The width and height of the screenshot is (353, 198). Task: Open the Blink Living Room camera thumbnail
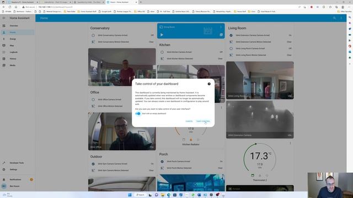260,80
